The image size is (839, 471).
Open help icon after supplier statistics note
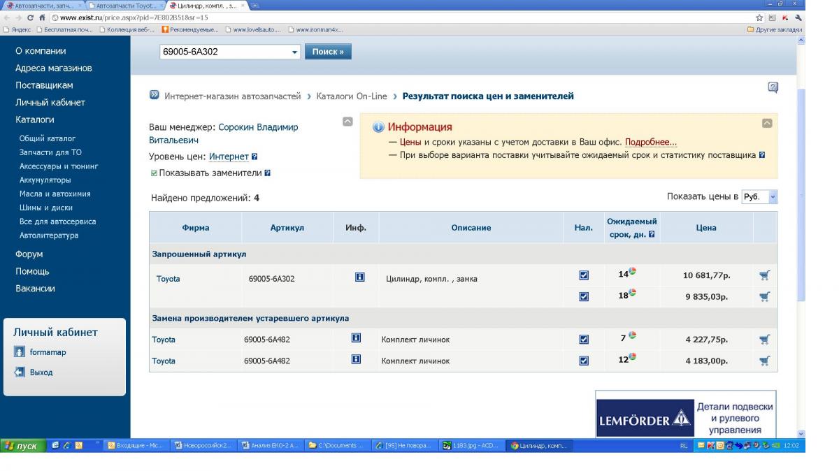point(761,155)
